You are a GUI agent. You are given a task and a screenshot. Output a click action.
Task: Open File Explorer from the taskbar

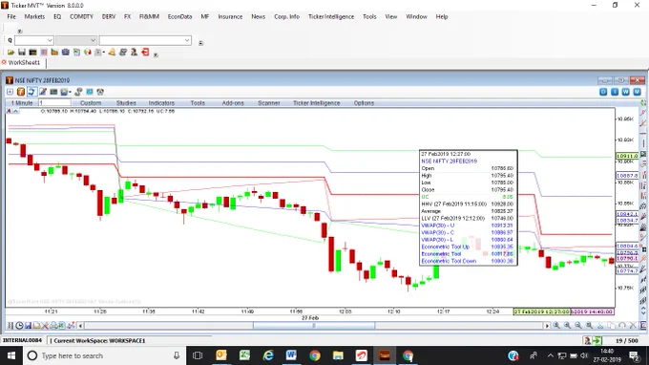338,355
